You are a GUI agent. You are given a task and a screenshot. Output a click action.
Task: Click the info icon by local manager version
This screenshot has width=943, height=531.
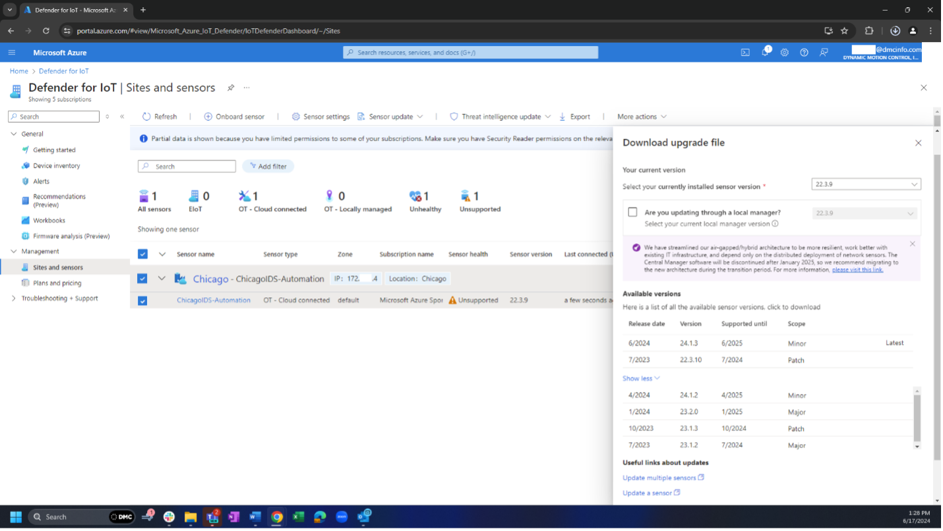[x=775, y=224]
